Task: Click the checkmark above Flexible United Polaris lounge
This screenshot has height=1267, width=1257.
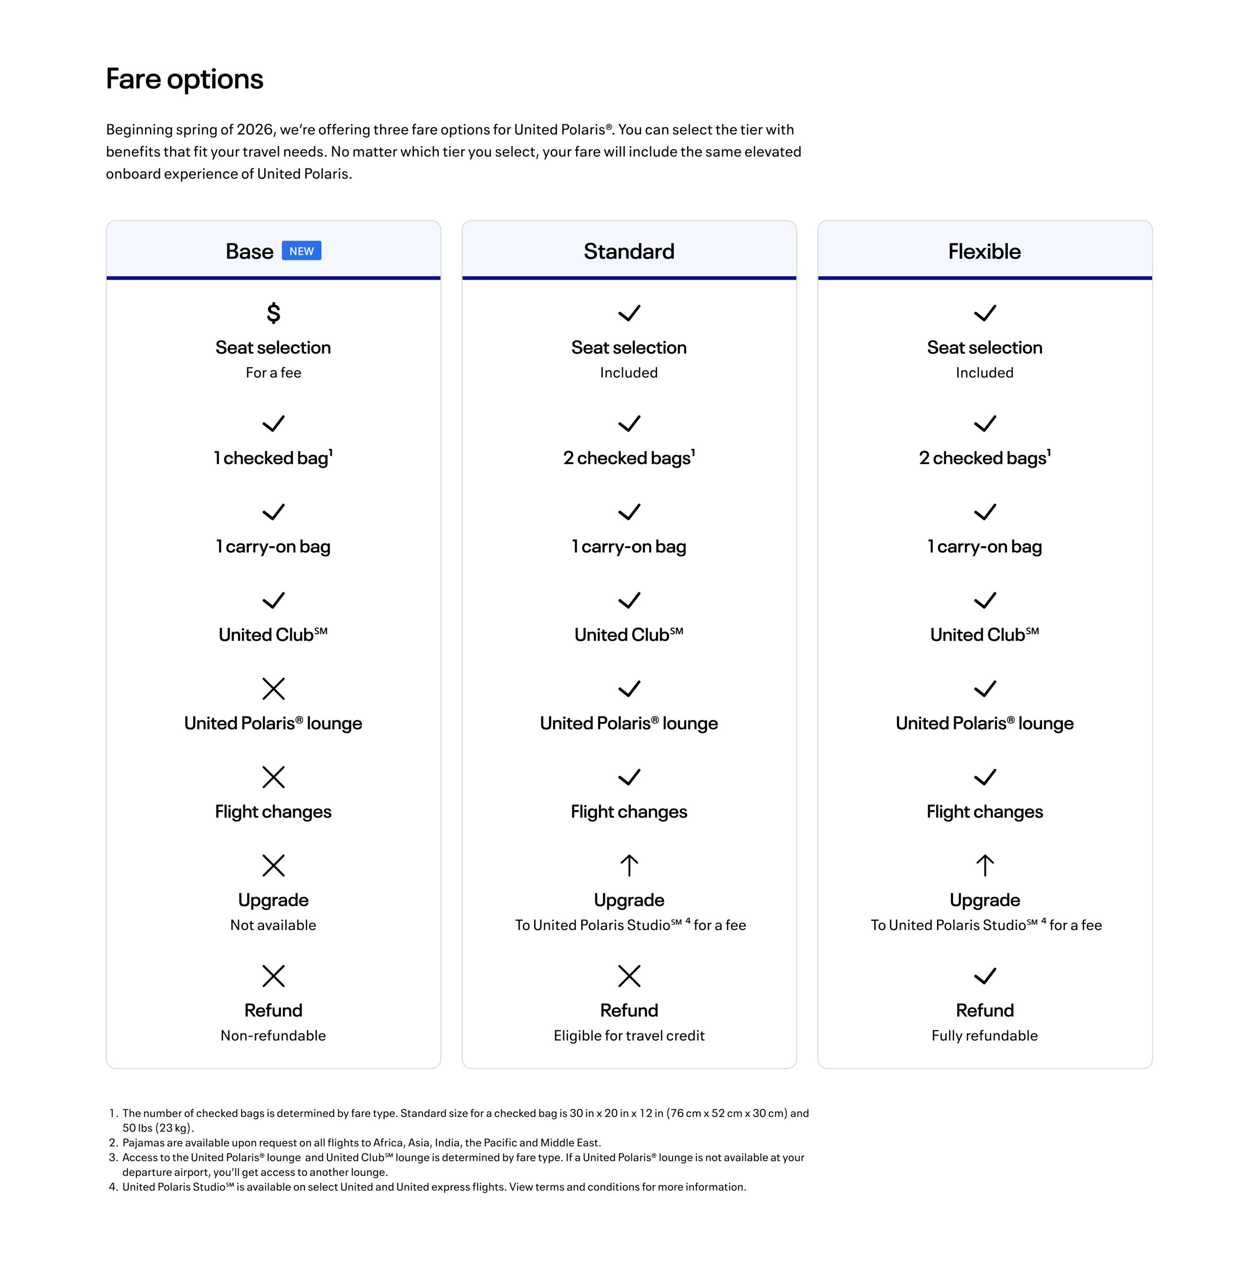Action: click(984, 688)
